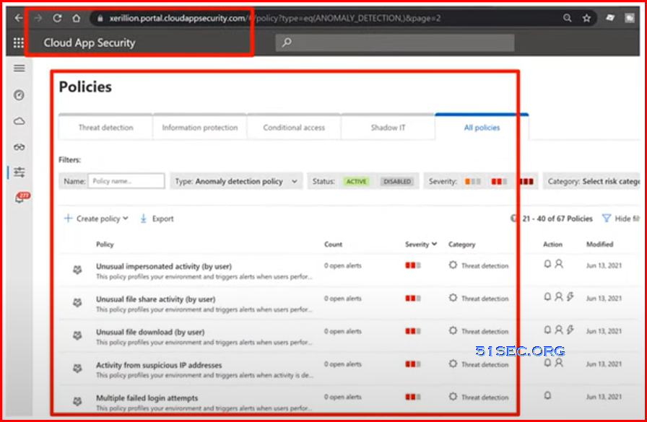
Task: Click lightning icon for Unusual file download
Action: click(x=570, y=330)
